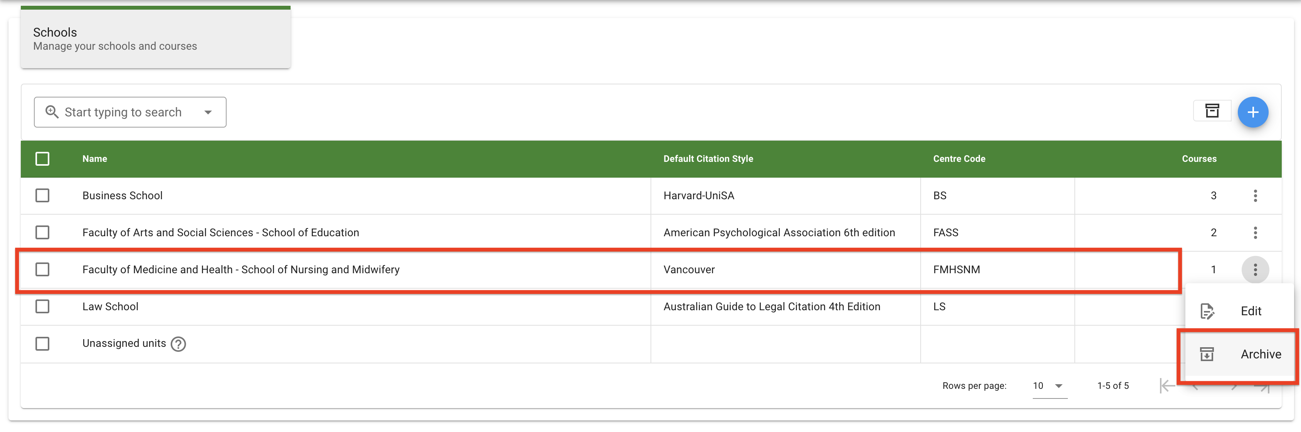Click the blue plus add school button
The width and height of the screenshot is (1301, 432).
[1252, 112]
